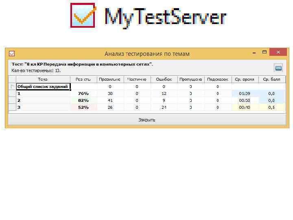Click the Частично column header
Viewport: 293px width, 220px height.
coord(137,79)
